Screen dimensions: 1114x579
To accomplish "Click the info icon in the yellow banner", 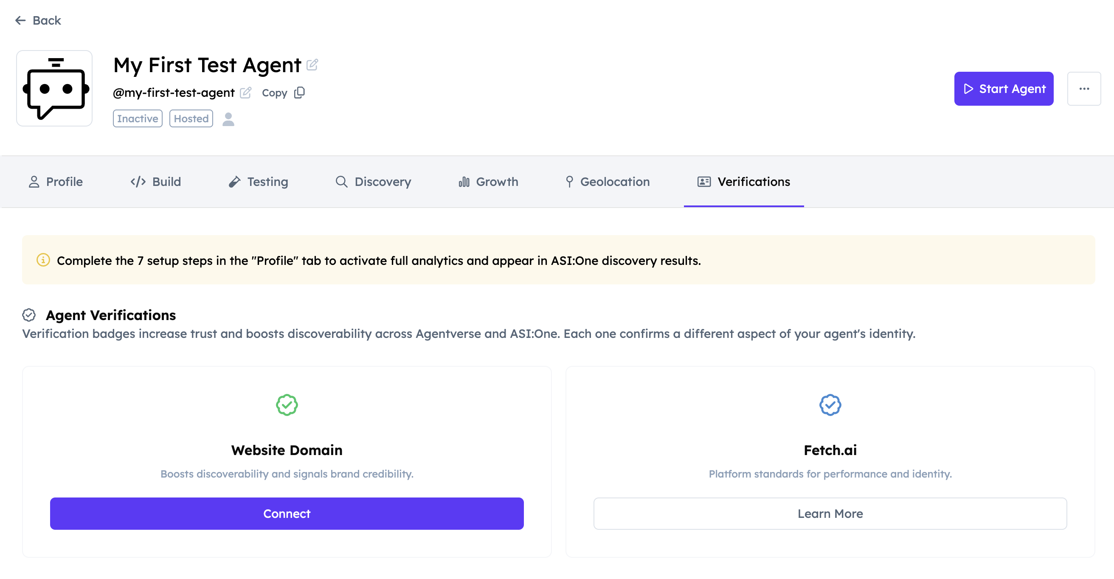I will tap(43, 260).
